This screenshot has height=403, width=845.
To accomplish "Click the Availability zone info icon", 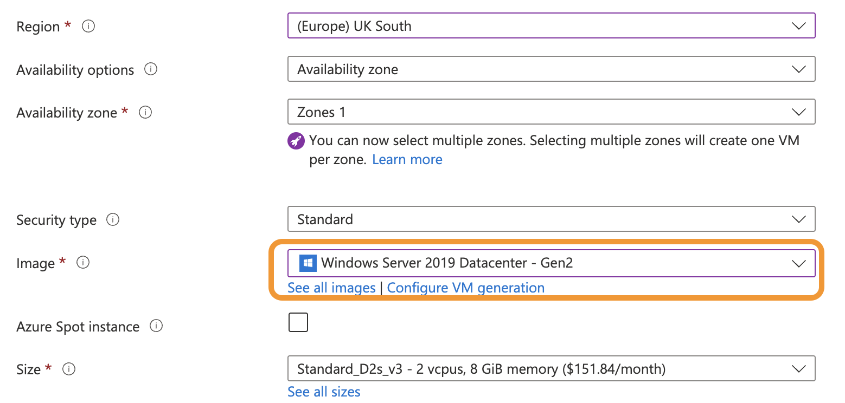I will coord(145,112).
